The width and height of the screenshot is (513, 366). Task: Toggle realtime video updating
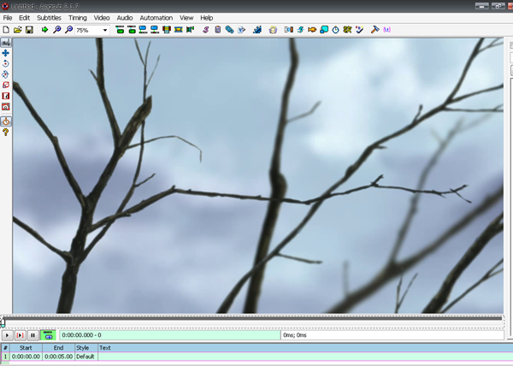pyautogui.click(x=6, y=121)
